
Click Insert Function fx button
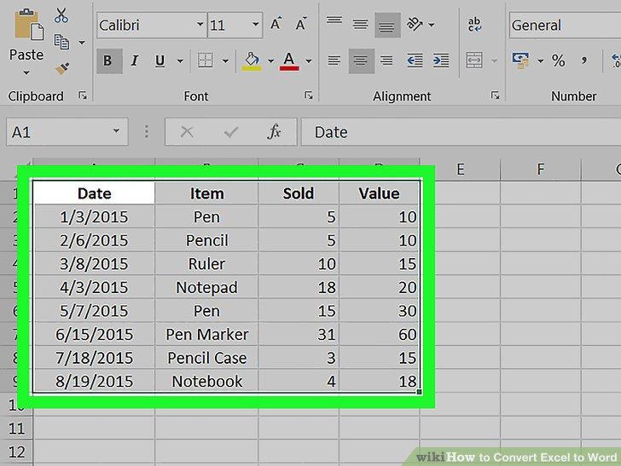274,132
